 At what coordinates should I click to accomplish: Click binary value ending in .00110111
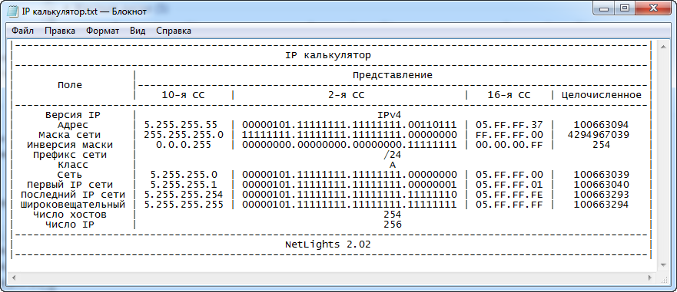point(350,125)
